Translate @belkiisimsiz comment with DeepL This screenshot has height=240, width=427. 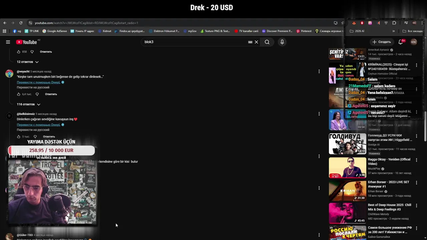pos(39,125)
